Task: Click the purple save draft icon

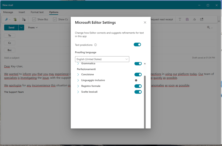Action: click(187, 19)
